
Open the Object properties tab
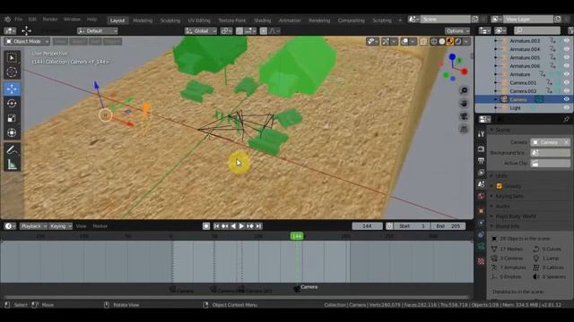[x=481, y=211]
